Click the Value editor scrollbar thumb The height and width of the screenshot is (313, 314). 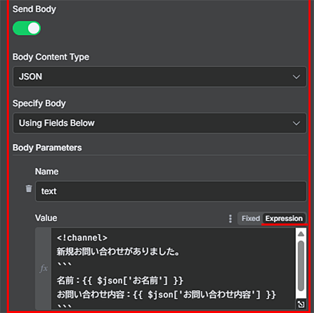301,266
